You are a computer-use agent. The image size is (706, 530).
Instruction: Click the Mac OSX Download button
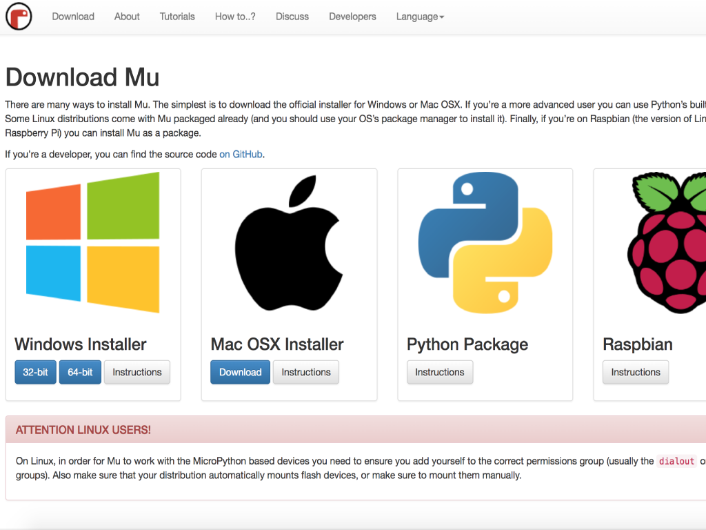pyautogui.click(x=241, y=372)
